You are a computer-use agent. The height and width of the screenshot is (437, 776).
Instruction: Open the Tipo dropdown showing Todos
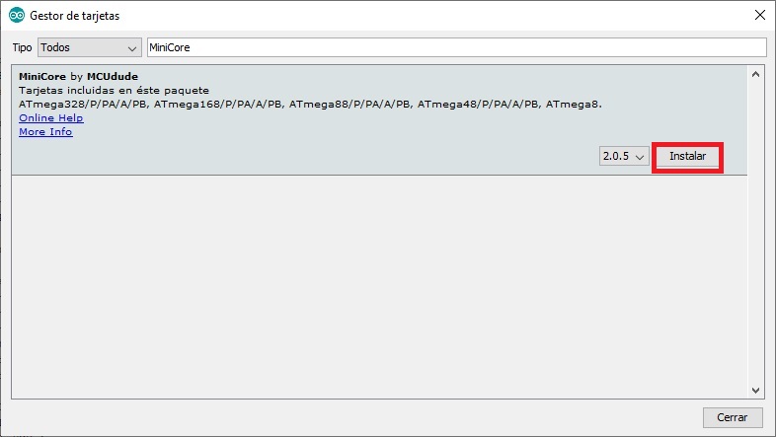coord(90,47)
